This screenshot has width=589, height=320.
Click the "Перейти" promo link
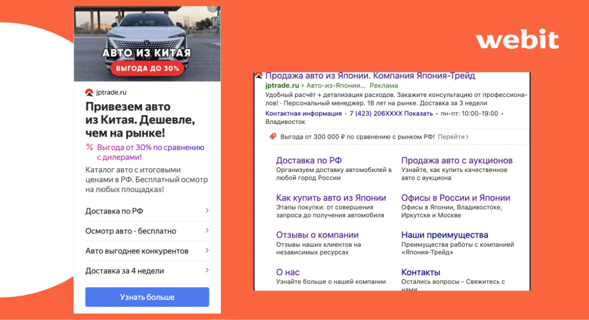(453, 136)
